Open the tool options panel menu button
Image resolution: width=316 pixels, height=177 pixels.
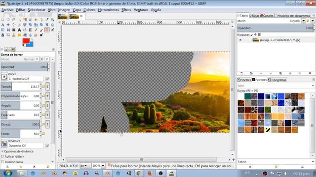tap(53, 49)
